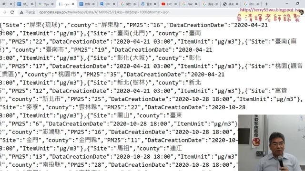The width and height of the screenshot is (305, 171).
Task: Close the inactive 'Ope' tab with green icon
Action: coord(52,4)
